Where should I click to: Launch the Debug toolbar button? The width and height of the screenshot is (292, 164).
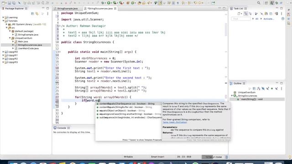[103, 3]
